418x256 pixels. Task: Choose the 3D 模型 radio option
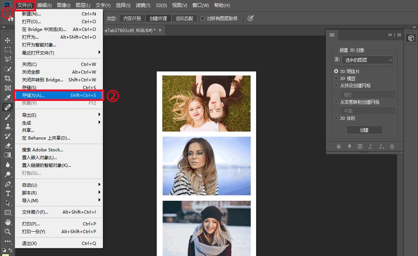[336, 78]
